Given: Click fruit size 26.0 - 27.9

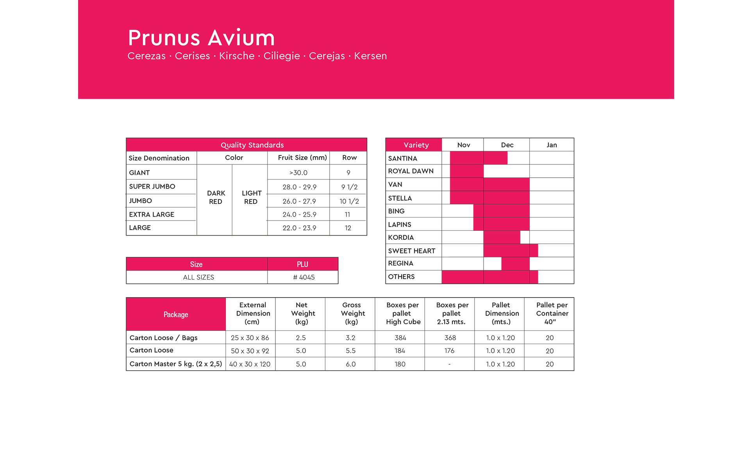Looking at the screenshot, I should (299, 201).
